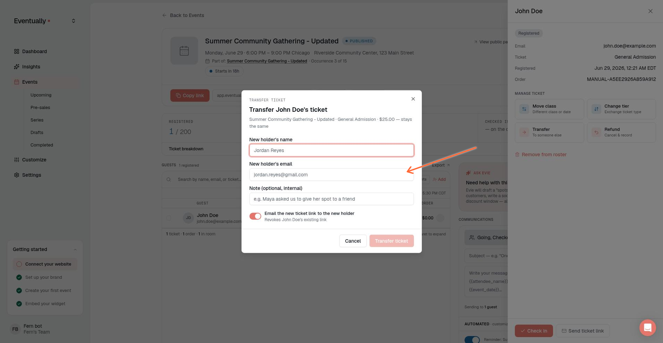Select the John Doe guest row checkbox
Screen dimensions: 663x343
169,218
